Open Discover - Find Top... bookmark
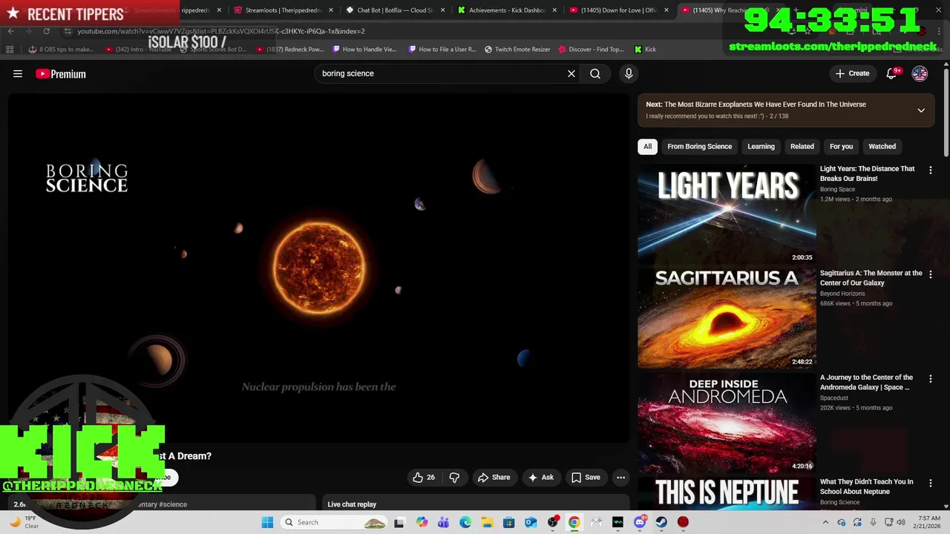This screenshot has width=950, height=534. click(591, 49)
